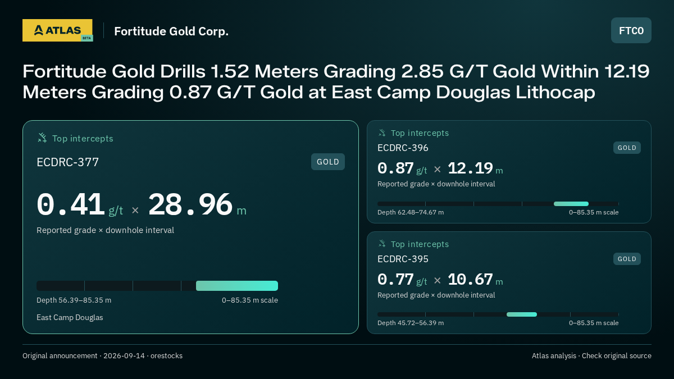Click the drill icon on ECDRC-396 card
Image resolution: width=674 pixels, height=379 pixels.
coord(382,133)
